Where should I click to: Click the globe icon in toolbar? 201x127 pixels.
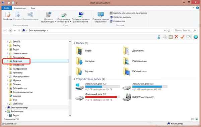tap(196, 37)
